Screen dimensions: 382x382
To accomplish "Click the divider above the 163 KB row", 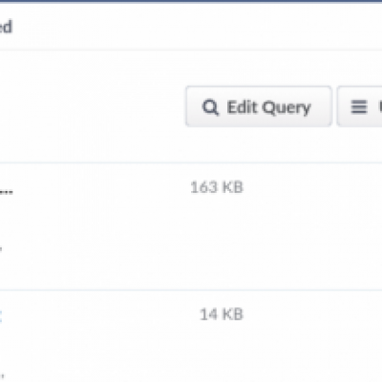I will [x=191, y=162].
